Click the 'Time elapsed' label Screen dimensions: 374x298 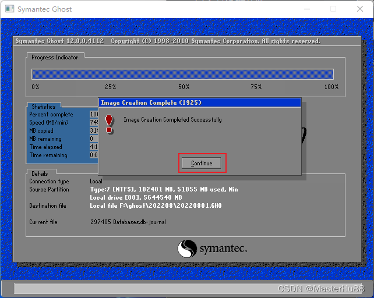coord(45,147)
